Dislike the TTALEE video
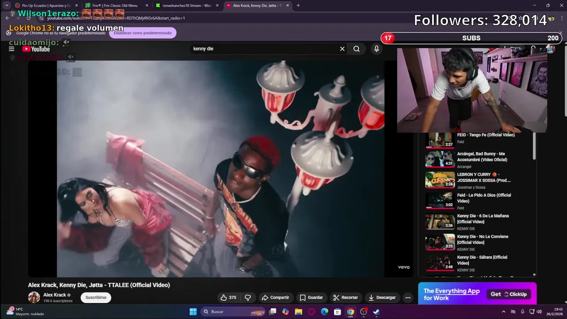Screen dimensions: 567x319 tap(248, 298)
